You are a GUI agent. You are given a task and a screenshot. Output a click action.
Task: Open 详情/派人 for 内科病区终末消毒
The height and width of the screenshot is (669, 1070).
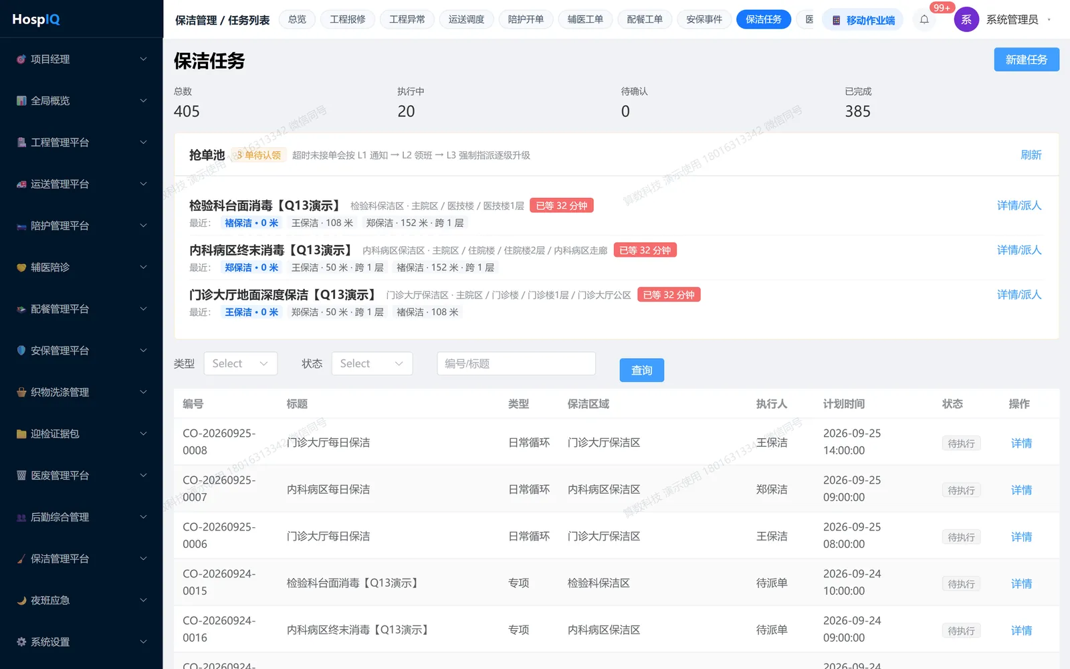1019,250
